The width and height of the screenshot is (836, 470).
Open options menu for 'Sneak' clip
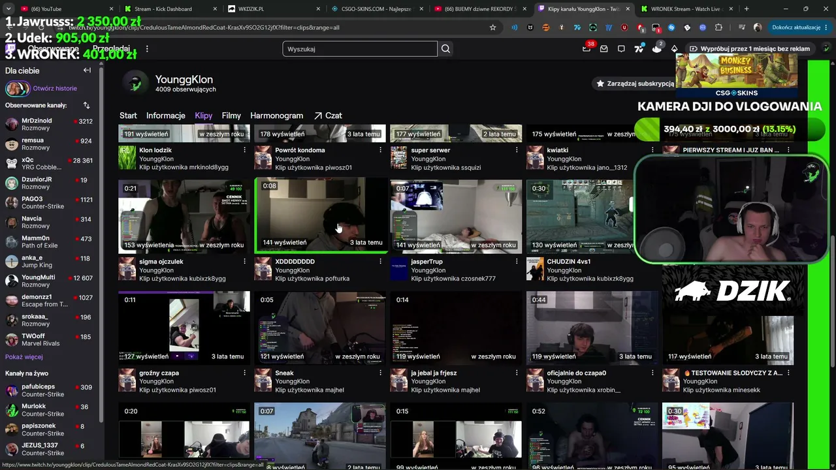click(380, 373)
